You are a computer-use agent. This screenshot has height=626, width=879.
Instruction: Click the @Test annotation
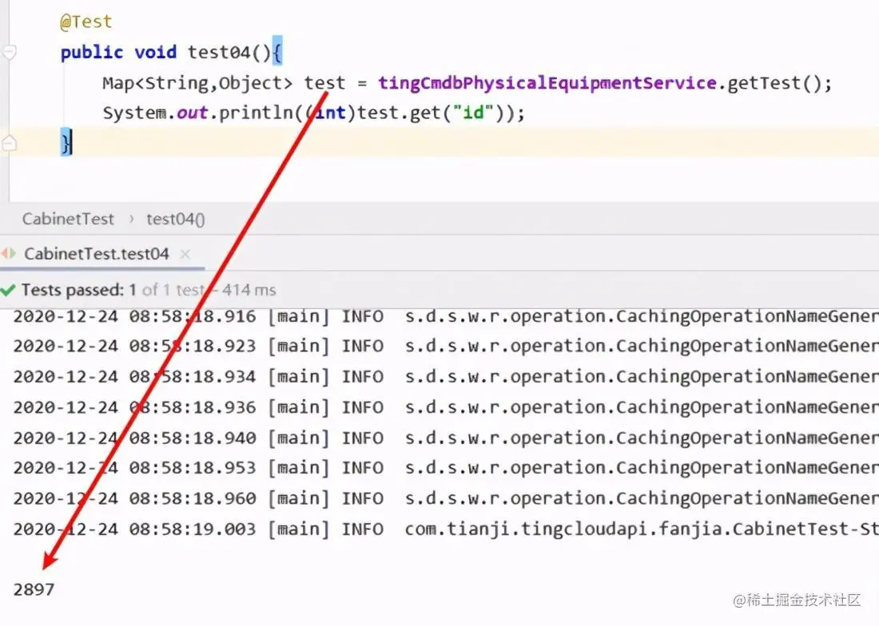86,22
